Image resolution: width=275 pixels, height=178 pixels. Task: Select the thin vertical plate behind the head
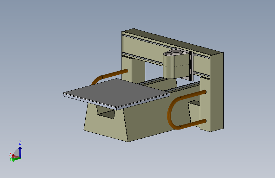click(192, 67)
